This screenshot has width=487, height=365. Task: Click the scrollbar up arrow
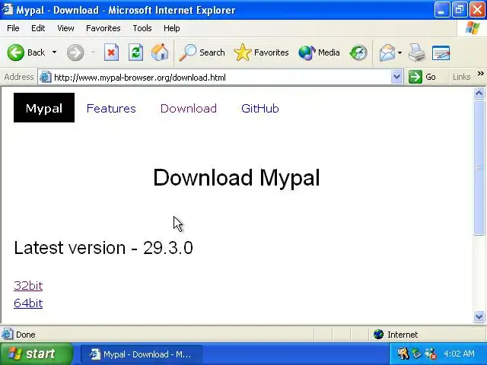pyautogui.click(x=479, y=93)
